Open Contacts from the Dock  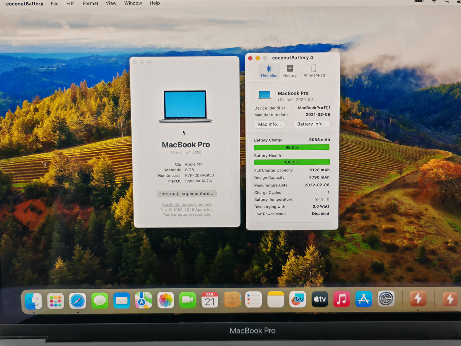pos(232,300)
